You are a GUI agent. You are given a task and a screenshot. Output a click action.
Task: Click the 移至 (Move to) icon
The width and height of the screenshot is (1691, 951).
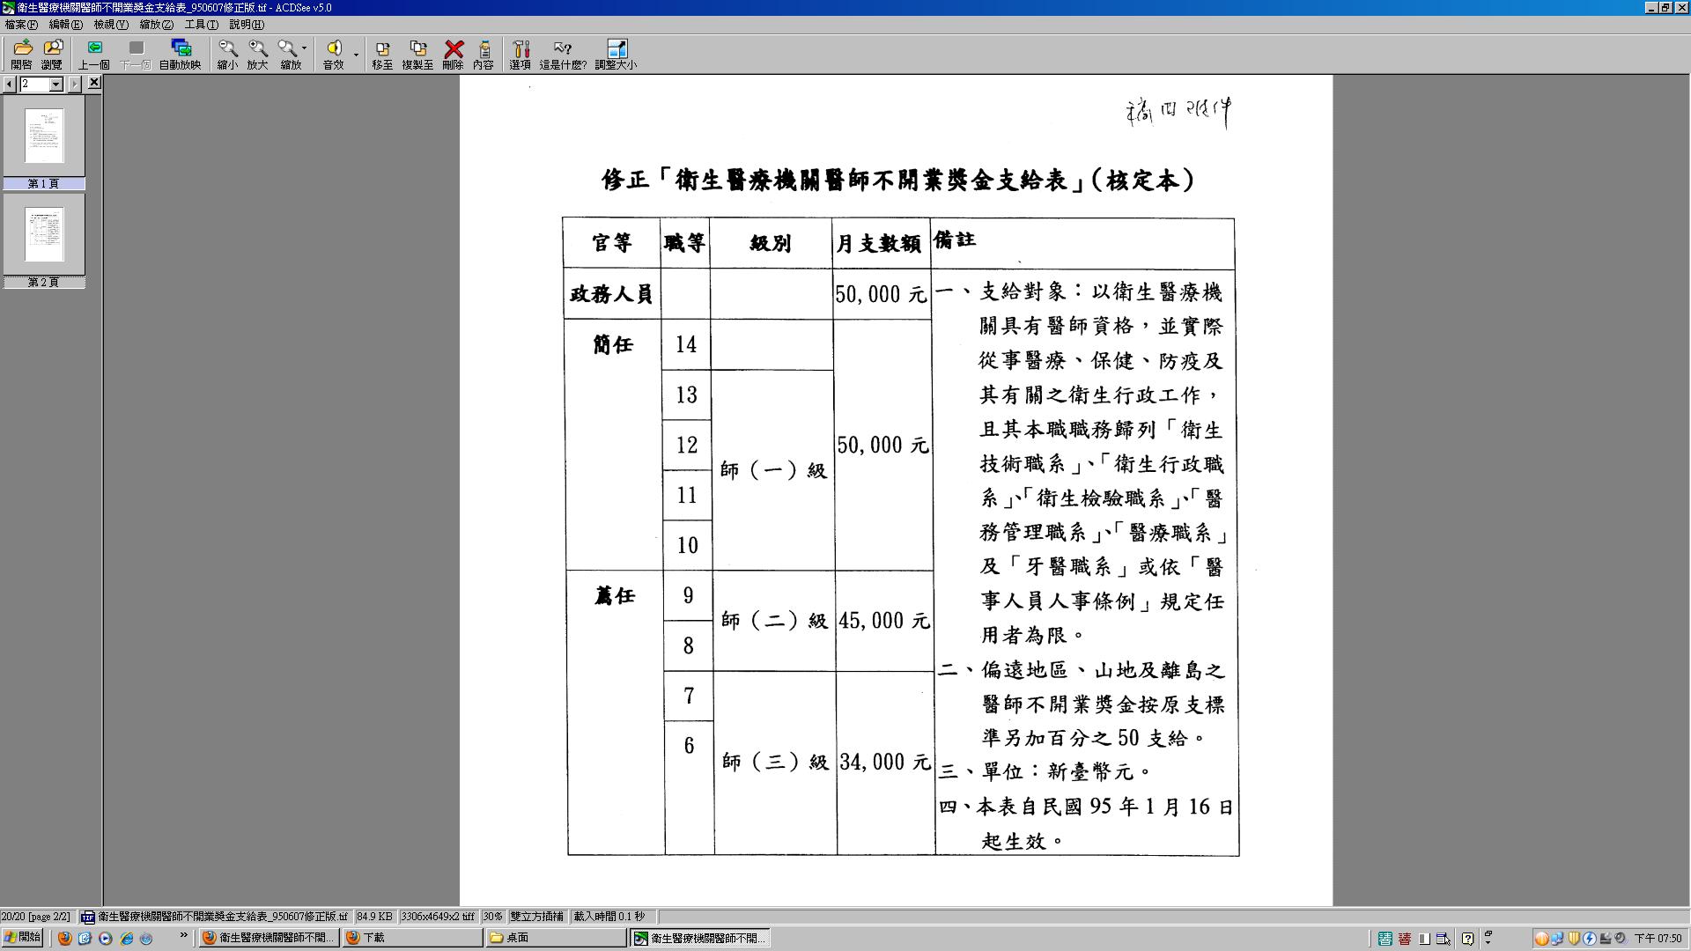click(382, 54)
